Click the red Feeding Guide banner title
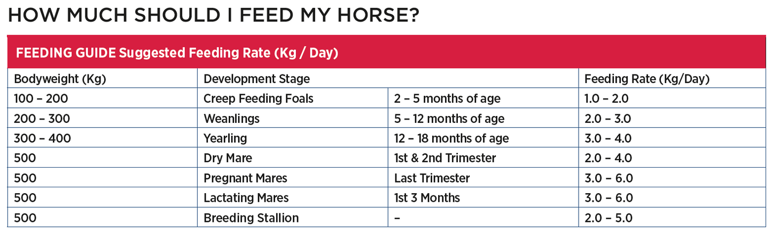Screen dimensions: 772x232 click(178, 53)
